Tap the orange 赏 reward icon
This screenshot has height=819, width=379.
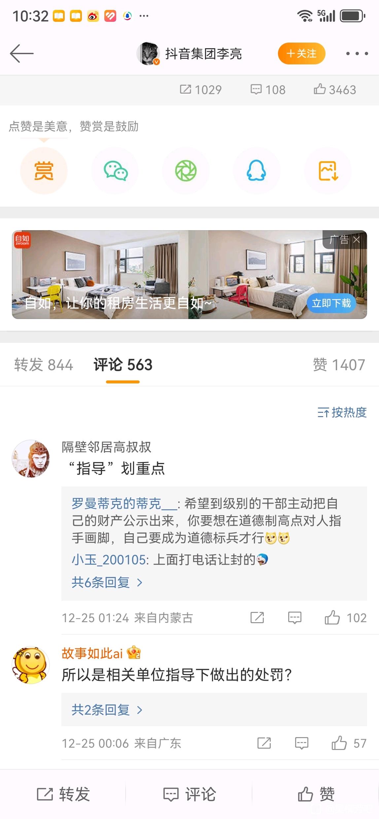(x=44, y=171)
